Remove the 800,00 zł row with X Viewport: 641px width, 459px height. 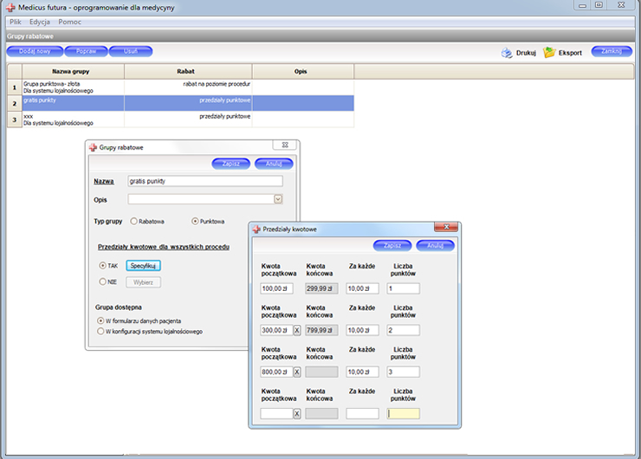[x=297, y=372]
